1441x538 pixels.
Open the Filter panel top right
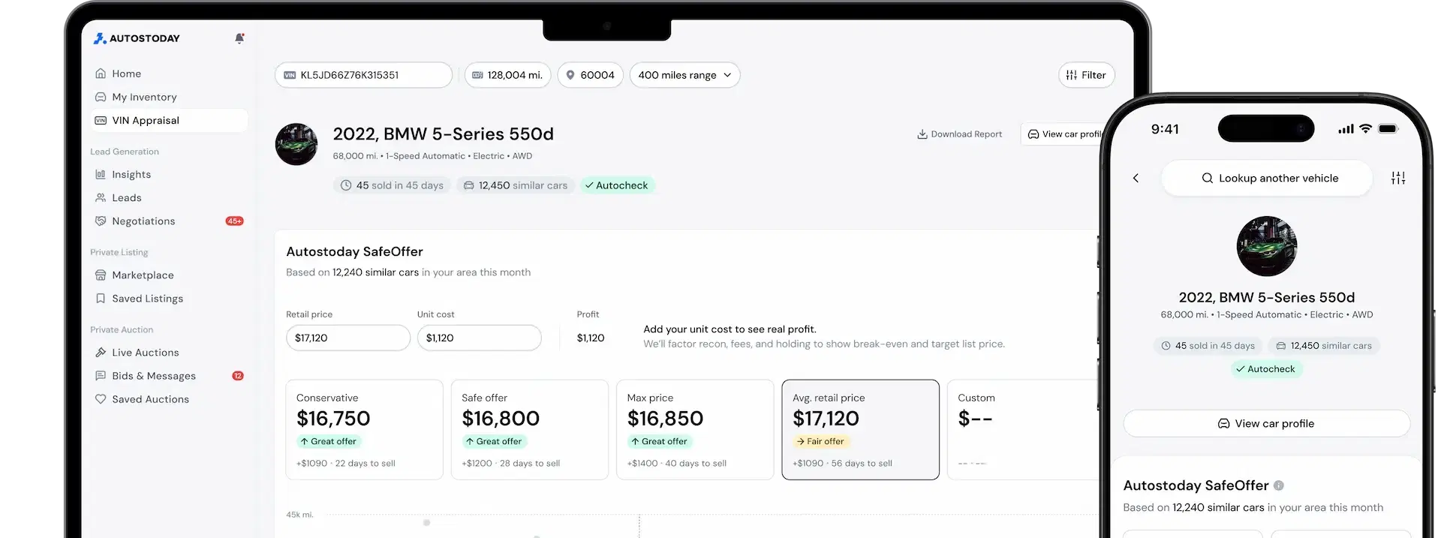pyautogui.click(x=1086, y=75)
